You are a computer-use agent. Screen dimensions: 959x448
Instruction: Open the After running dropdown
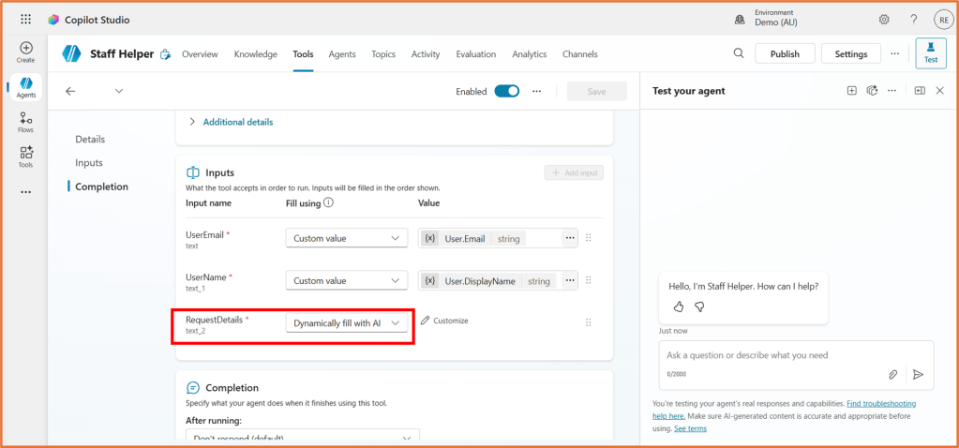click(302, 438)
